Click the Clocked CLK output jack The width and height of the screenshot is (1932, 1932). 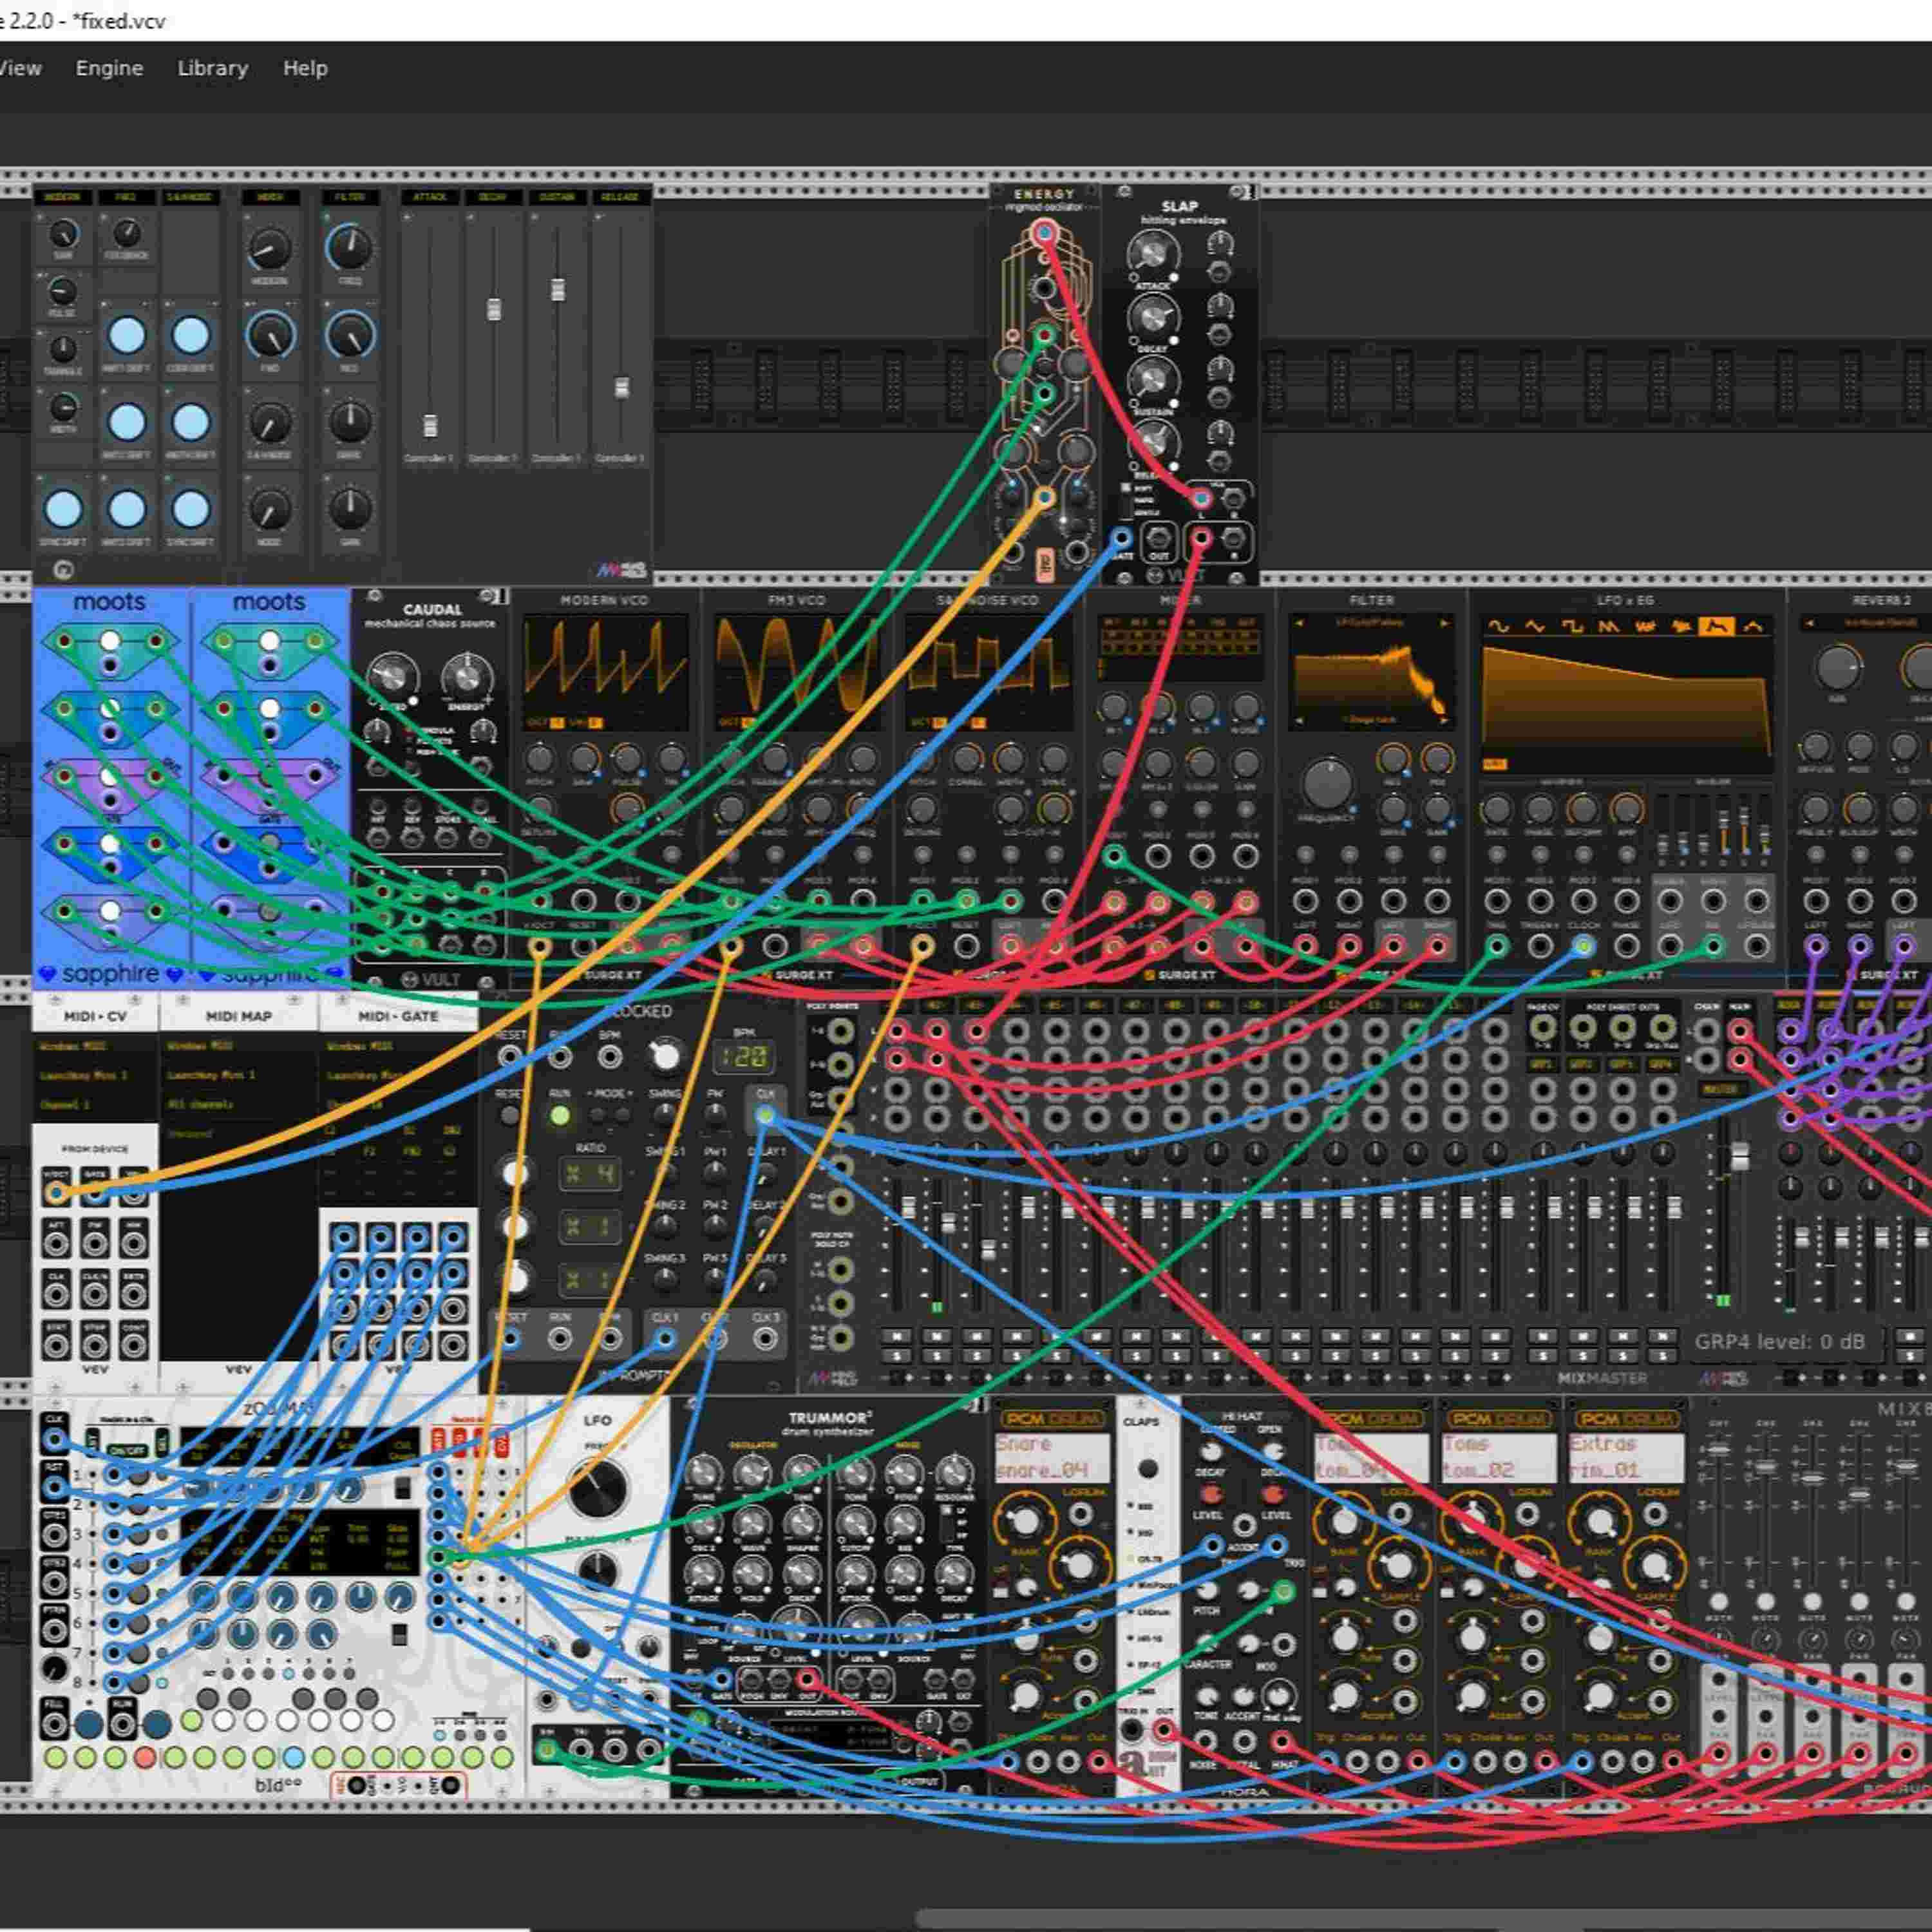click(765, 1115)
